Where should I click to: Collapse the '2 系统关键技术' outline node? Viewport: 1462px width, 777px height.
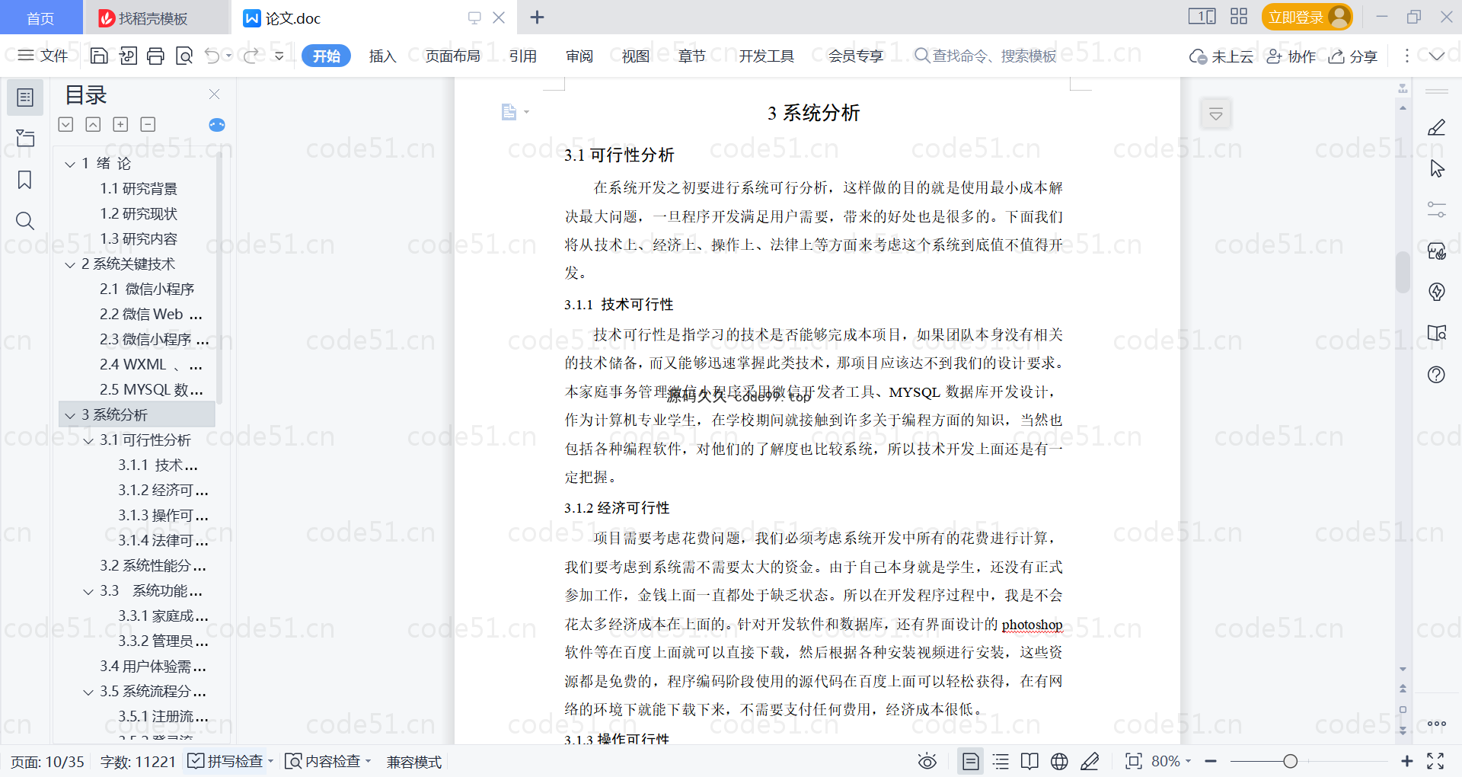tap(70, 264)
